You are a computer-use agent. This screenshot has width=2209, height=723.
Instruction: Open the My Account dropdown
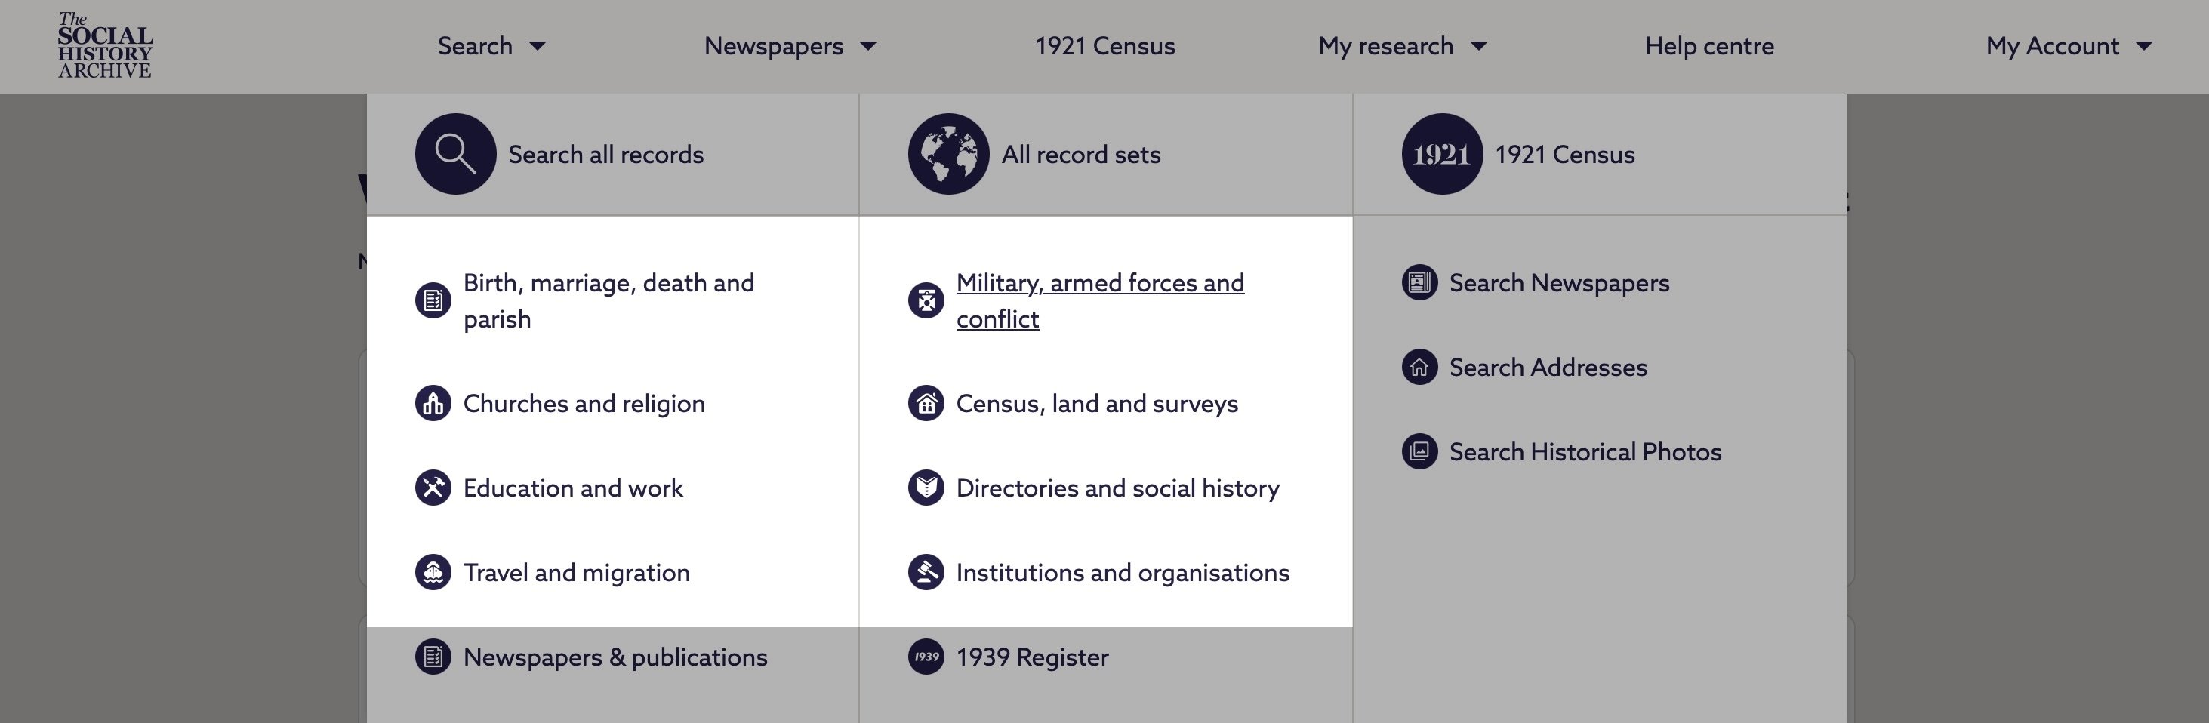(x=2070, y=45)
